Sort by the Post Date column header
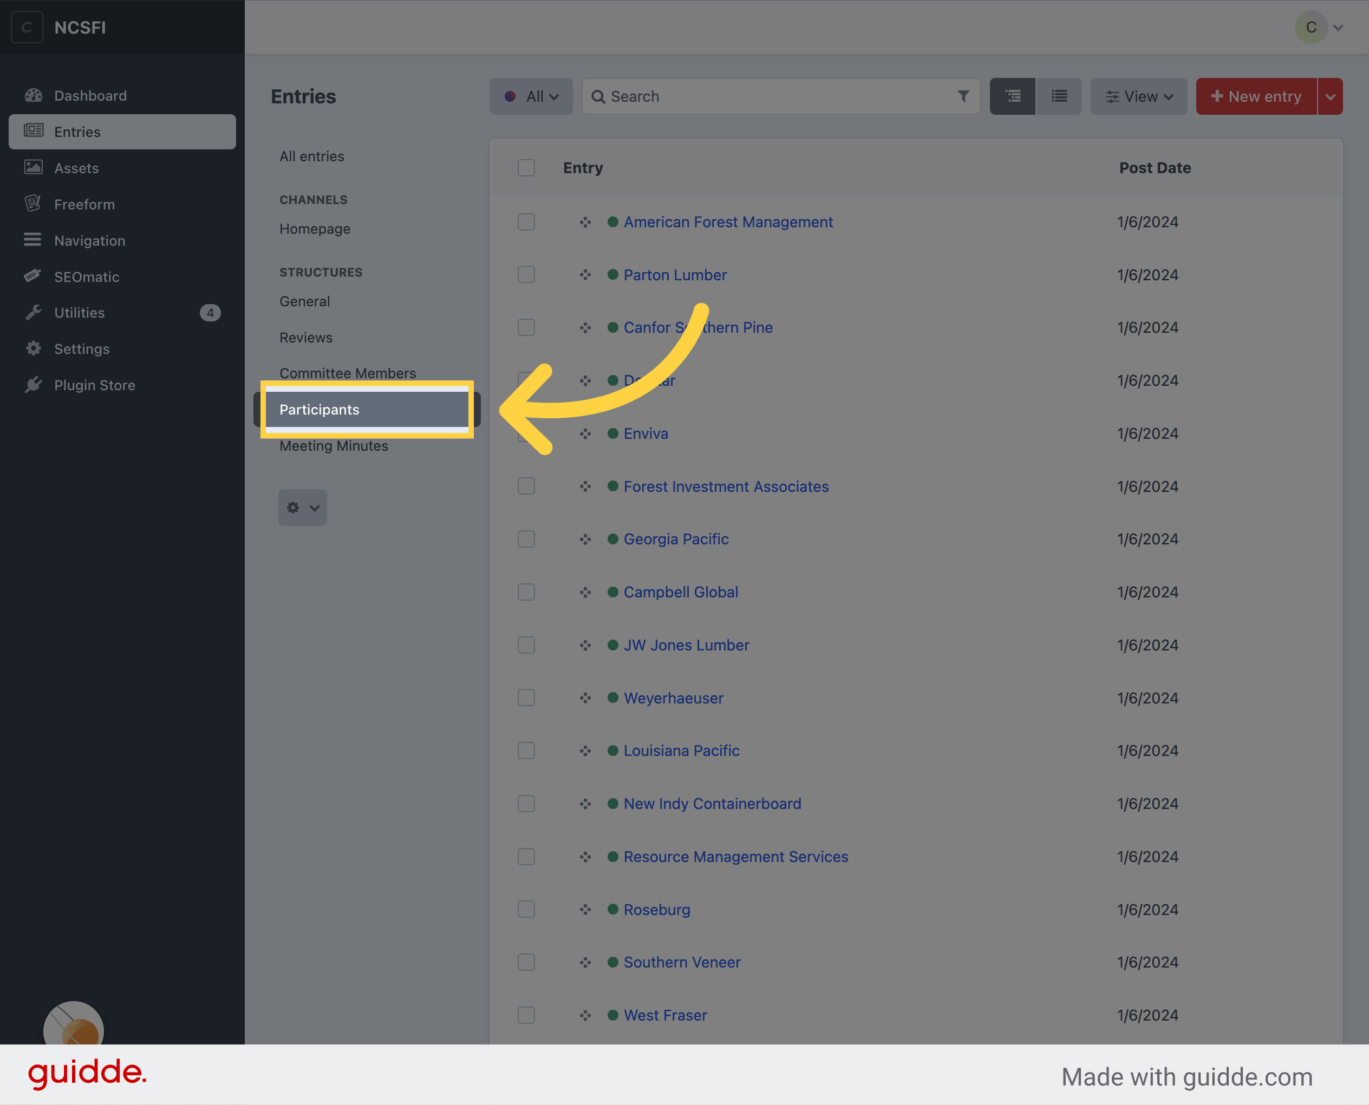The width and height of the screenshot is (1369, 1105). tap(1155, 167)
